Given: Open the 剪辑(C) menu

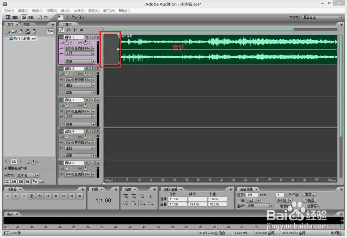Looking at the screenshot, I should 37,11.
